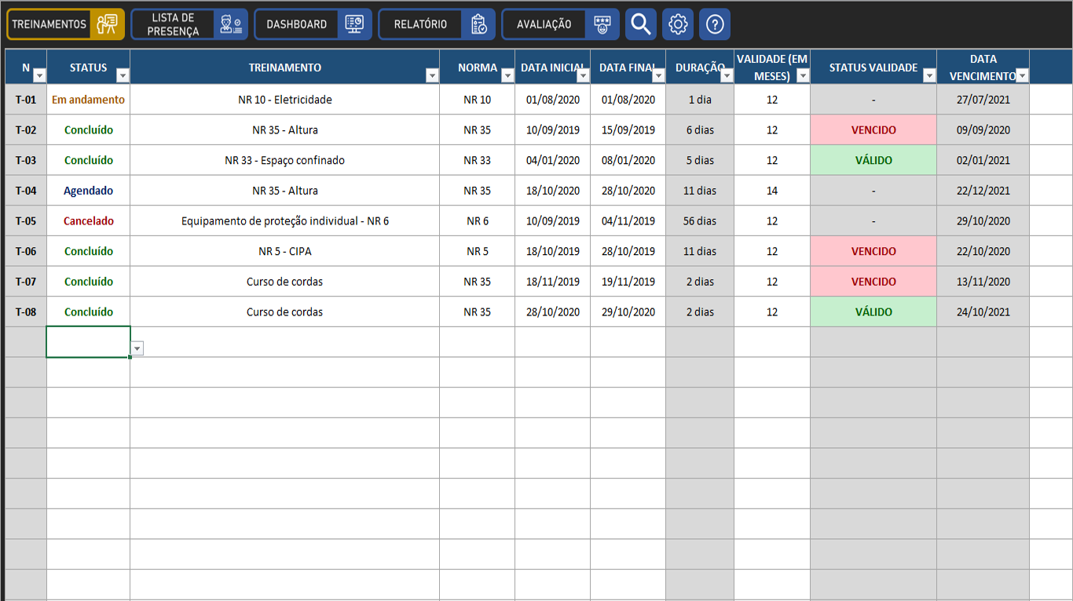Click the 'NR 35 - Altura' cell in row T-04
1073x601 pixels.
pos(285,191)
